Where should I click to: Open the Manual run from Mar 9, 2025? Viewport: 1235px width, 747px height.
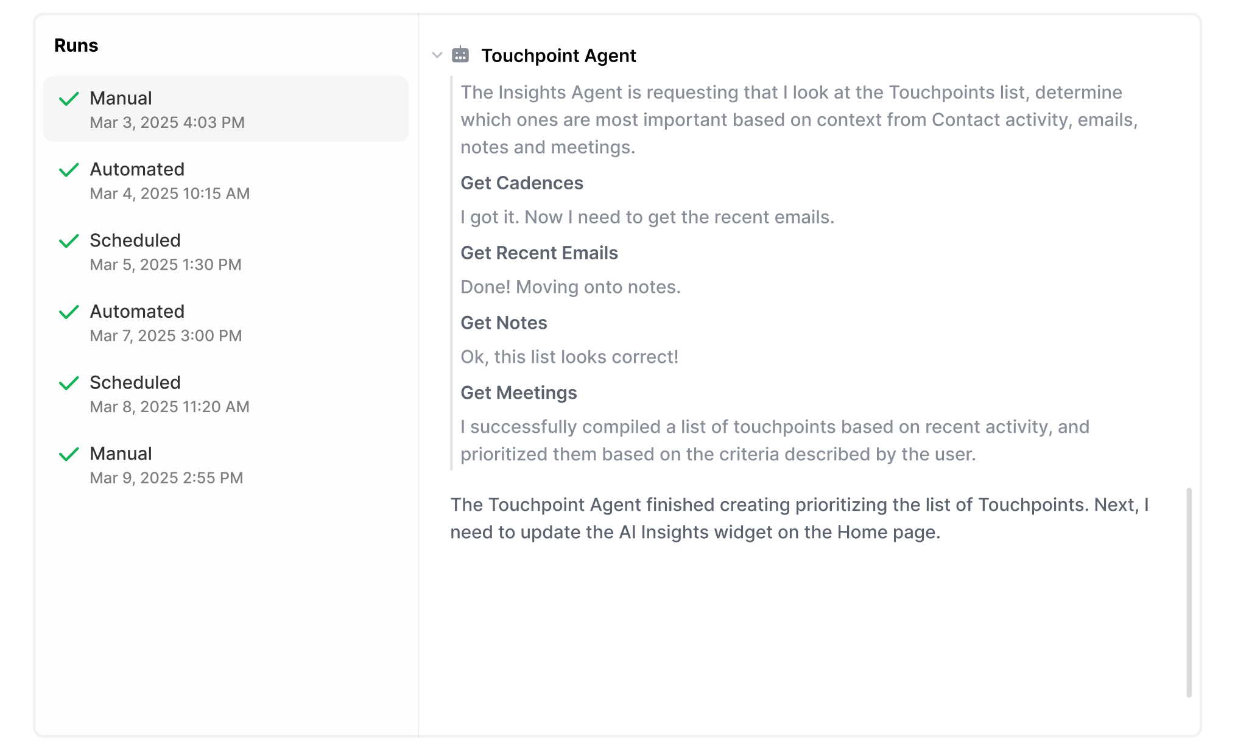(225, 465)
